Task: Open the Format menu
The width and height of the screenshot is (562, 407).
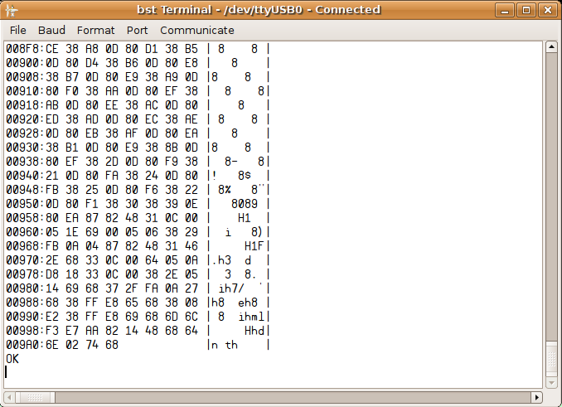Action: click(x=95, y=30)
